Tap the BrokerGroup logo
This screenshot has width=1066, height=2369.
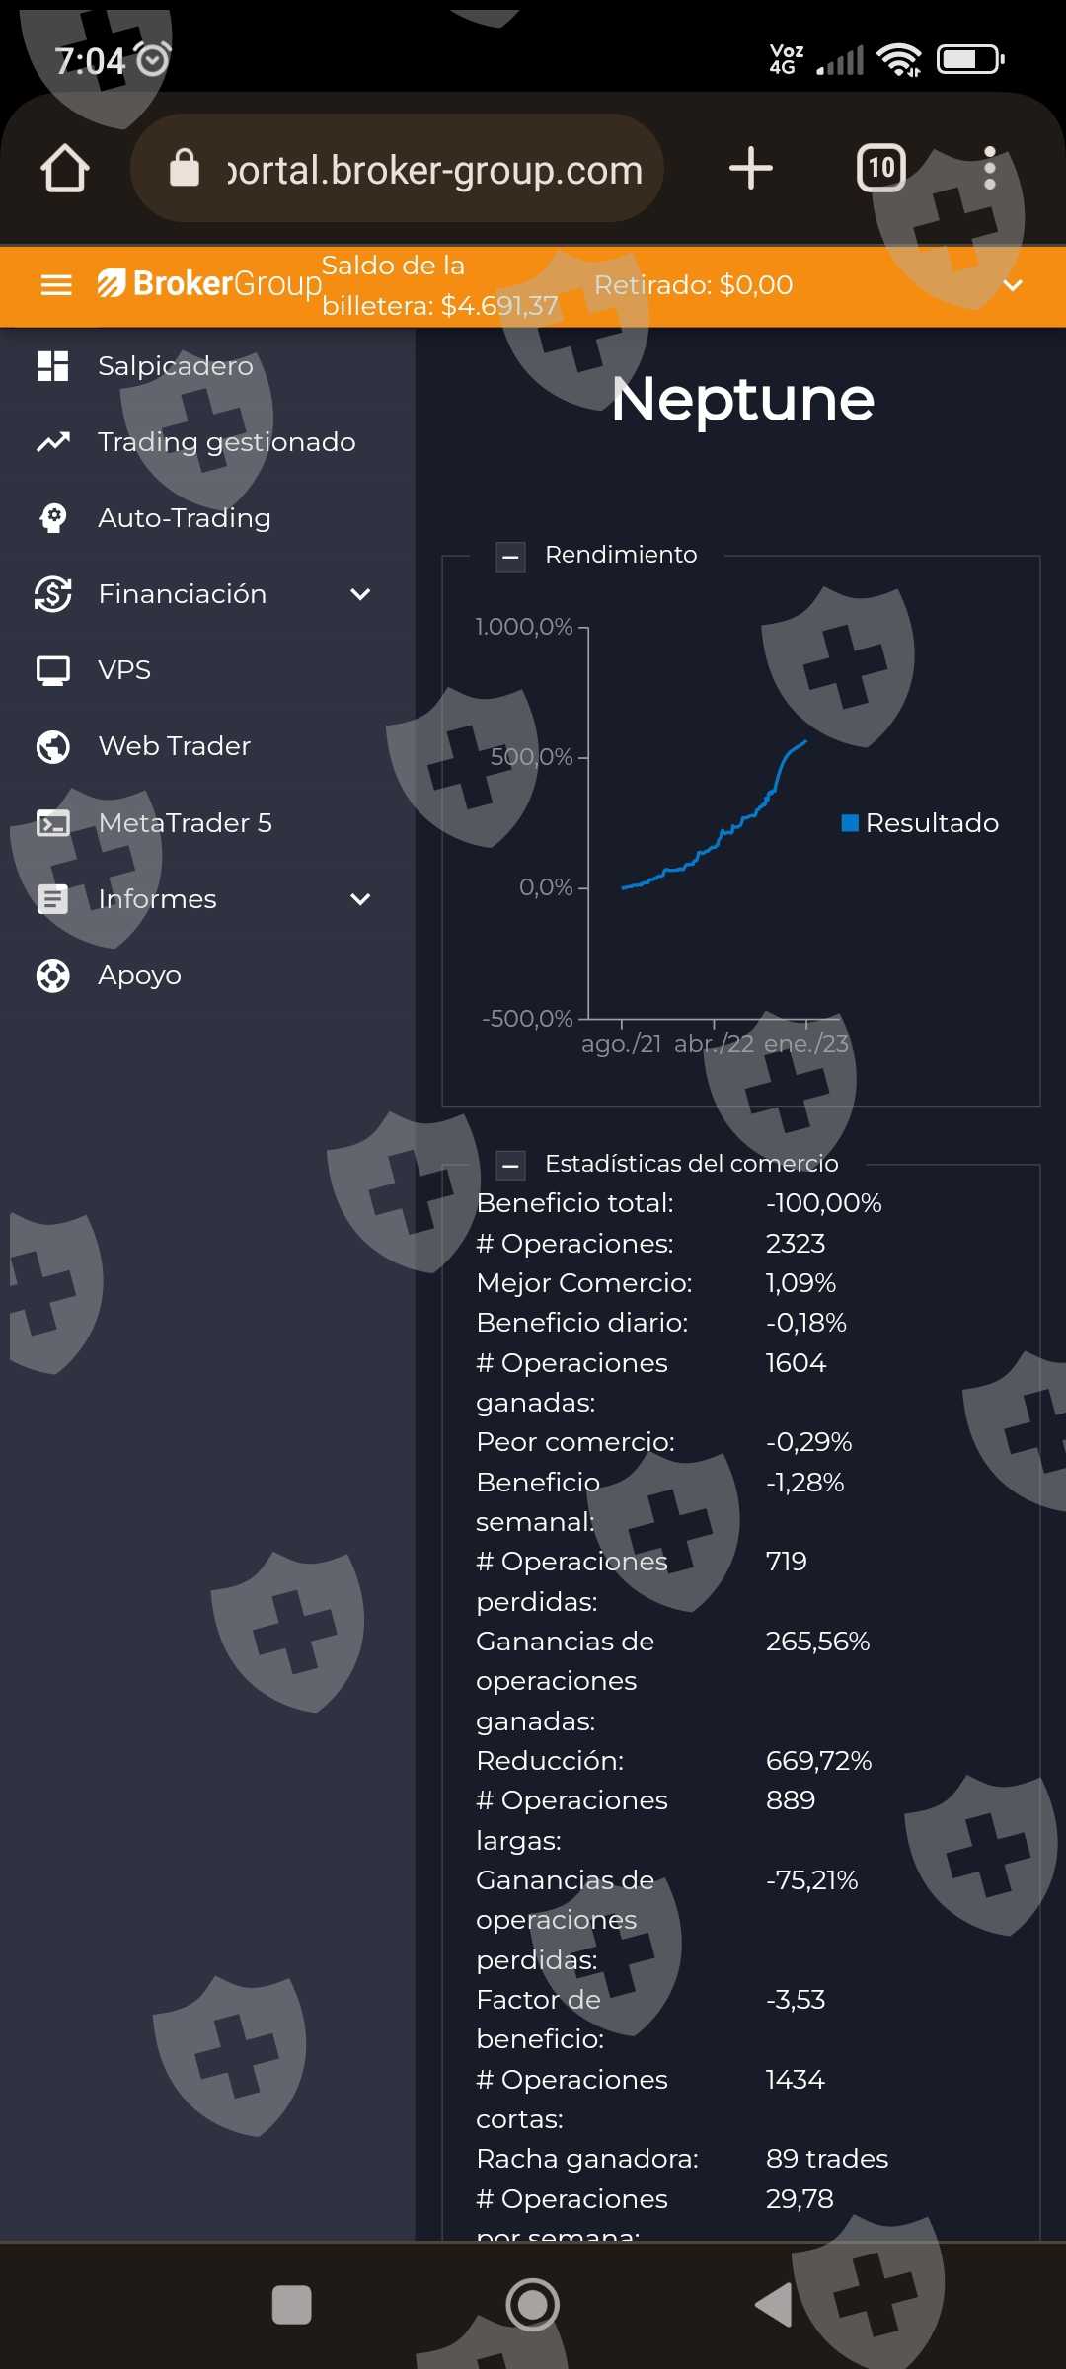(x=209, y=284)
